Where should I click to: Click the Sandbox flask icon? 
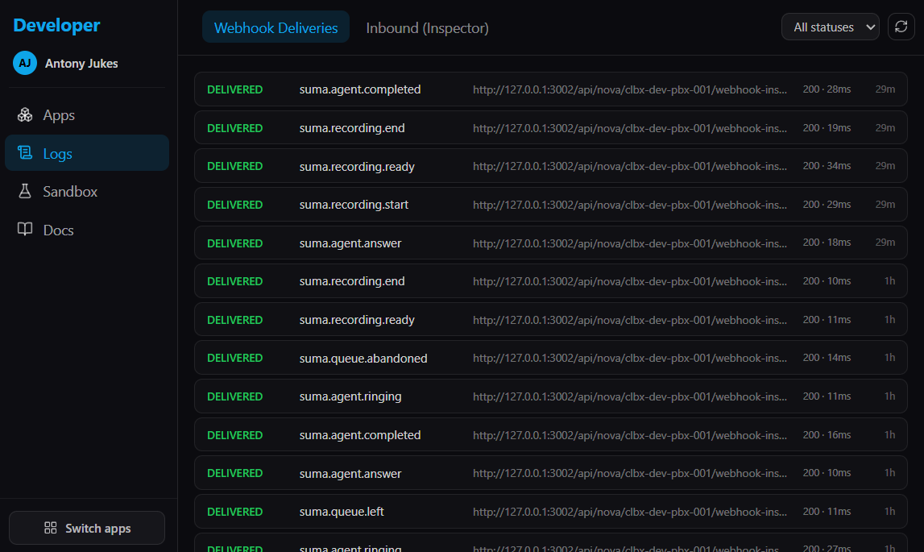tap(25, 191)
